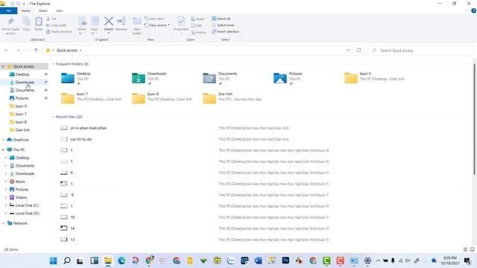
Task: Collapse the Recent files section
Action: 53,117
